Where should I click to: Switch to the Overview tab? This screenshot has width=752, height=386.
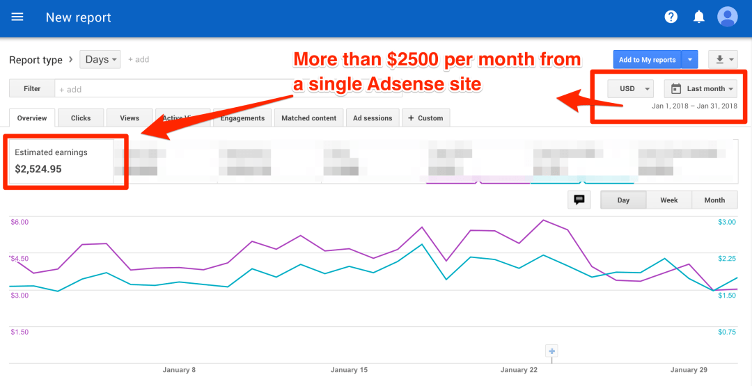tap(32, 118)
